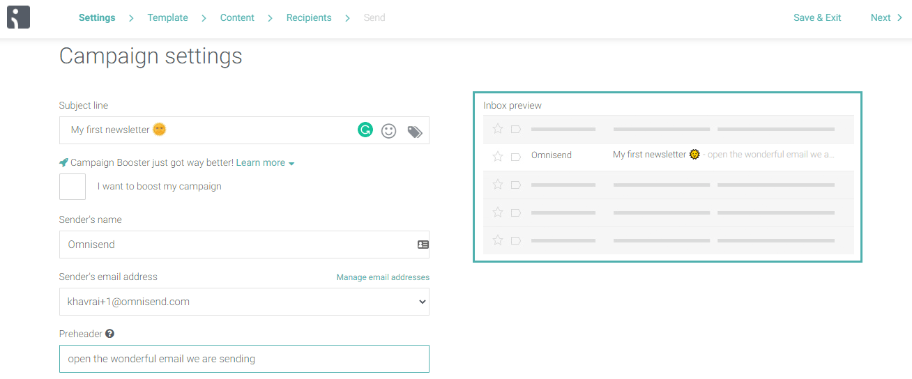Click the rocket icon beside Campaign Booster
This screenshot has width=912, height=379.
click(64, 162)
